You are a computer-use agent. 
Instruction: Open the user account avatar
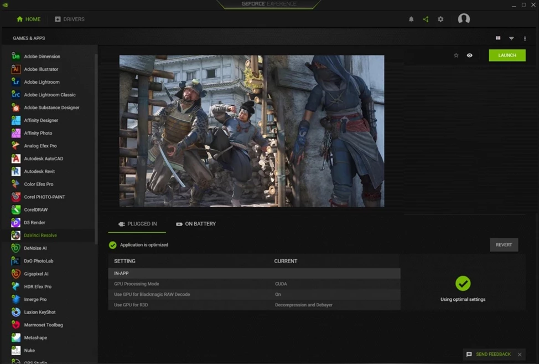tap(464, 19)
